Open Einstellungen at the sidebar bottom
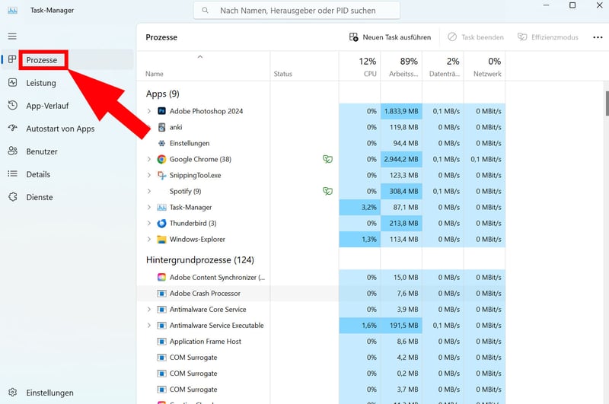The image size is (609, 404). [x=49, y=393]
